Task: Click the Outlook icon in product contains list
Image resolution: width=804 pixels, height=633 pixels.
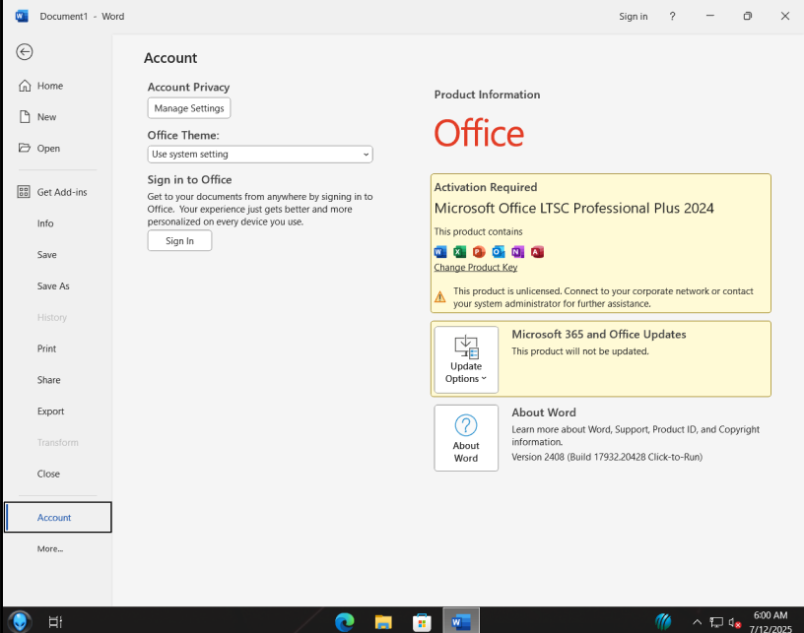Action: point(499,251)
